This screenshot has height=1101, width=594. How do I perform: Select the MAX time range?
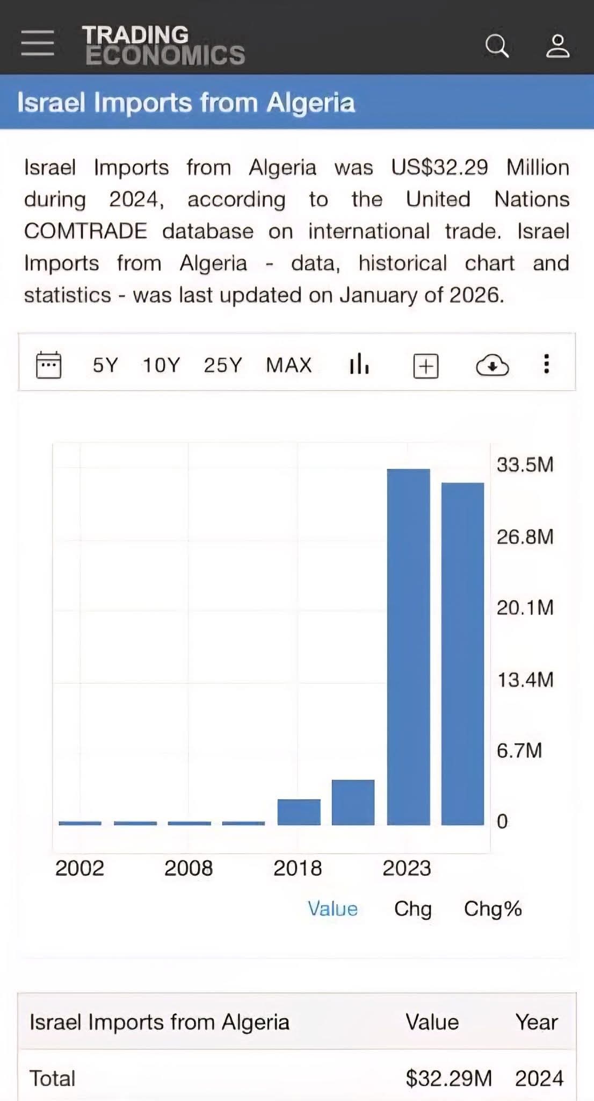coord(289,365)
